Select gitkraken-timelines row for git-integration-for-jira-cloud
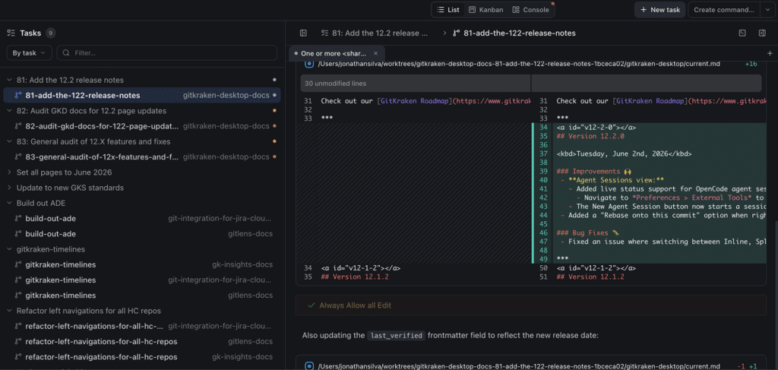The width and height of the screenshot is (778, 370). 142,280
